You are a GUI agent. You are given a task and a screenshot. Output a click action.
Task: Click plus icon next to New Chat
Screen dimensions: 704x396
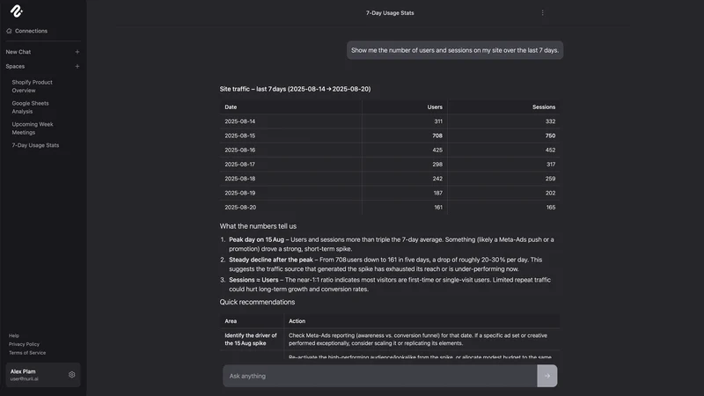pyautogui.click(x=77, y=52)
